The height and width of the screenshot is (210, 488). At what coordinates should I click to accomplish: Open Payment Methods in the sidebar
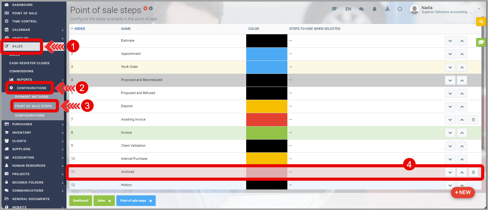coord(32,97)
